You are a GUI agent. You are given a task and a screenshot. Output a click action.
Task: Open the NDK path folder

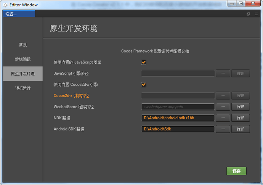click(241, 118)
